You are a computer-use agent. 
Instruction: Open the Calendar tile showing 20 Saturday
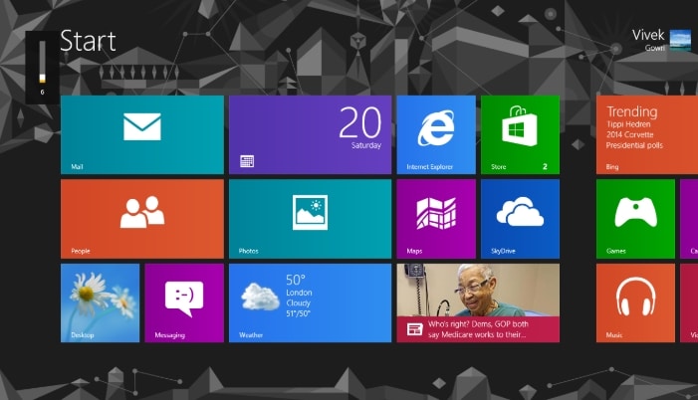coord(310,134)
